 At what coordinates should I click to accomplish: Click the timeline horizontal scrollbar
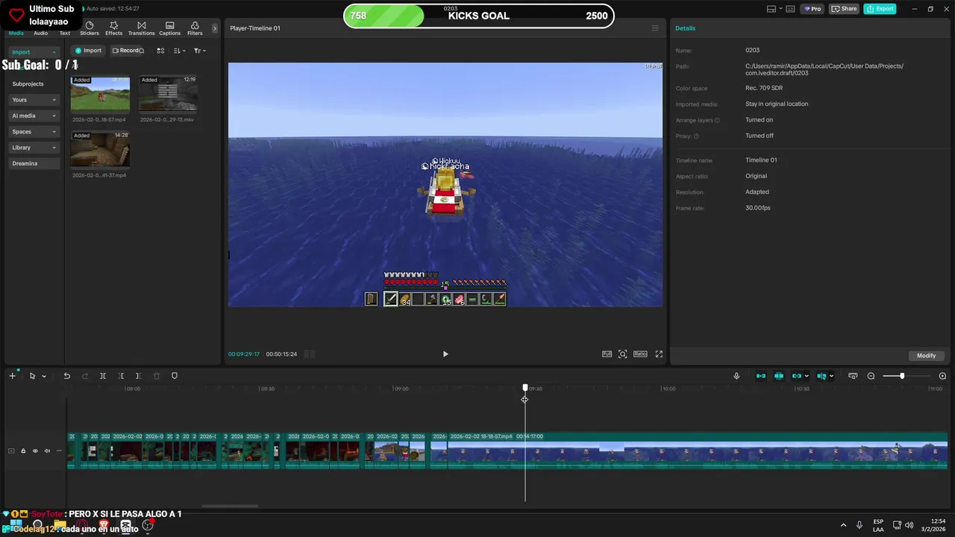pos(230,506)
